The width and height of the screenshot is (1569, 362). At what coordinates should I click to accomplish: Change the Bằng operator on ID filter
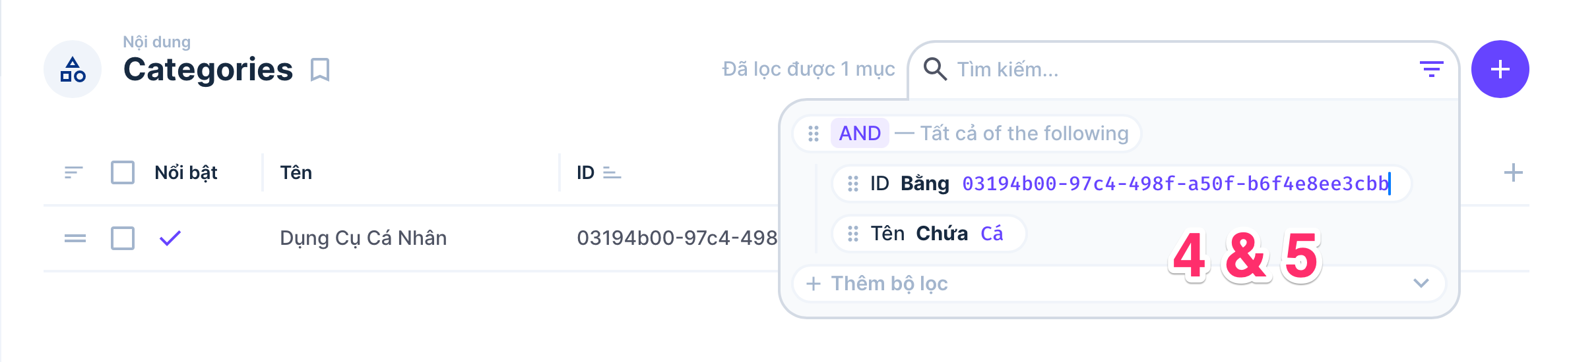tap(924, 184)
